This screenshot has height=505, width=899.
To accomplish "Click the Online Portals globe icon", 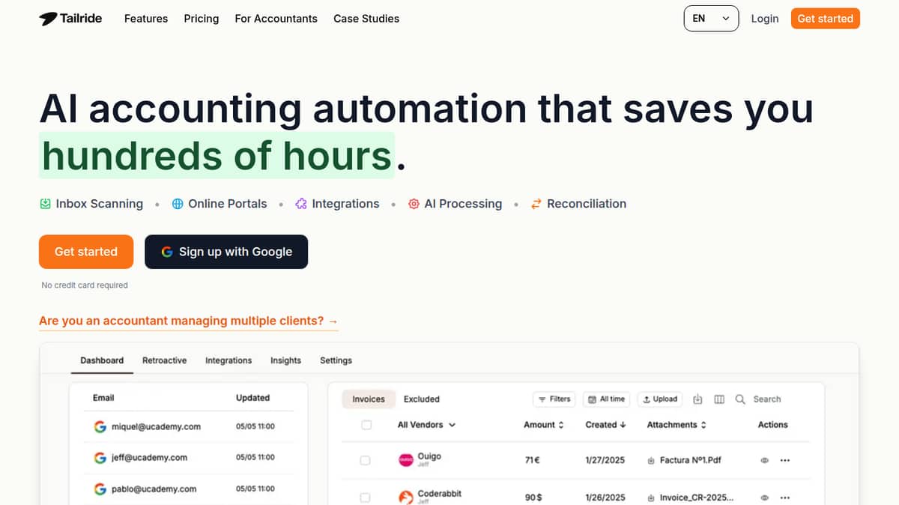I will (178, 204).
